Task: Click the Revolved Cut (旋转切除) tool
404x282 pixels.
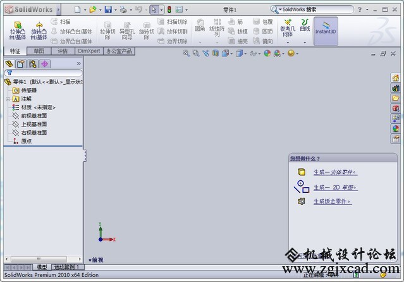Action: [147, 30]
